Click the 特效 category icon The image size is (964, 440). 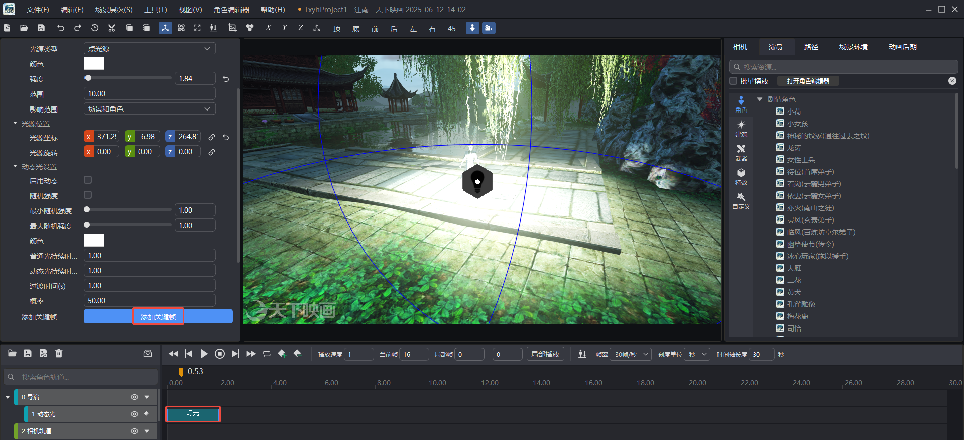coord(741,177)
